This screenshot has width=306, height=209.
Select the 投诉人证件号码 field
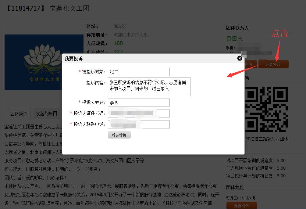point(139,113)
